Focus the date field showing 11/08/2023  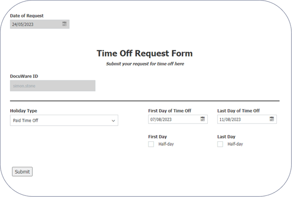pyautogui.click(x=242, y=119)
